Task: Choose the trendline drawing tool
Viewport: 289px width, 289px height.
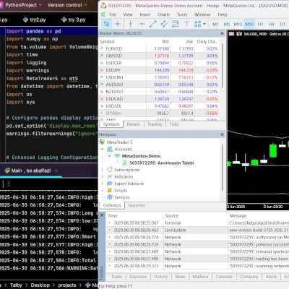Action: pyautogui.click(x=153, y=24)
